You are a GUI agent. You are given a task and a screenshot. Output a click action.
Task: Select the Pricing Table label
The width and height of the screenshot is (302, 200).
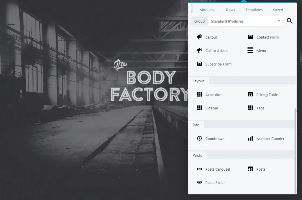(267, 95)
